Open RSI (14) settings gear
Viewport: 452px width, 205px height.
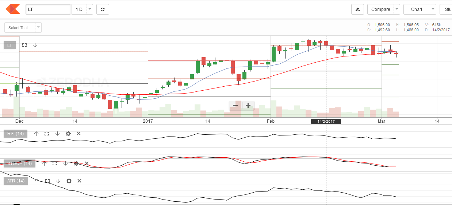(x=68, y=134)
